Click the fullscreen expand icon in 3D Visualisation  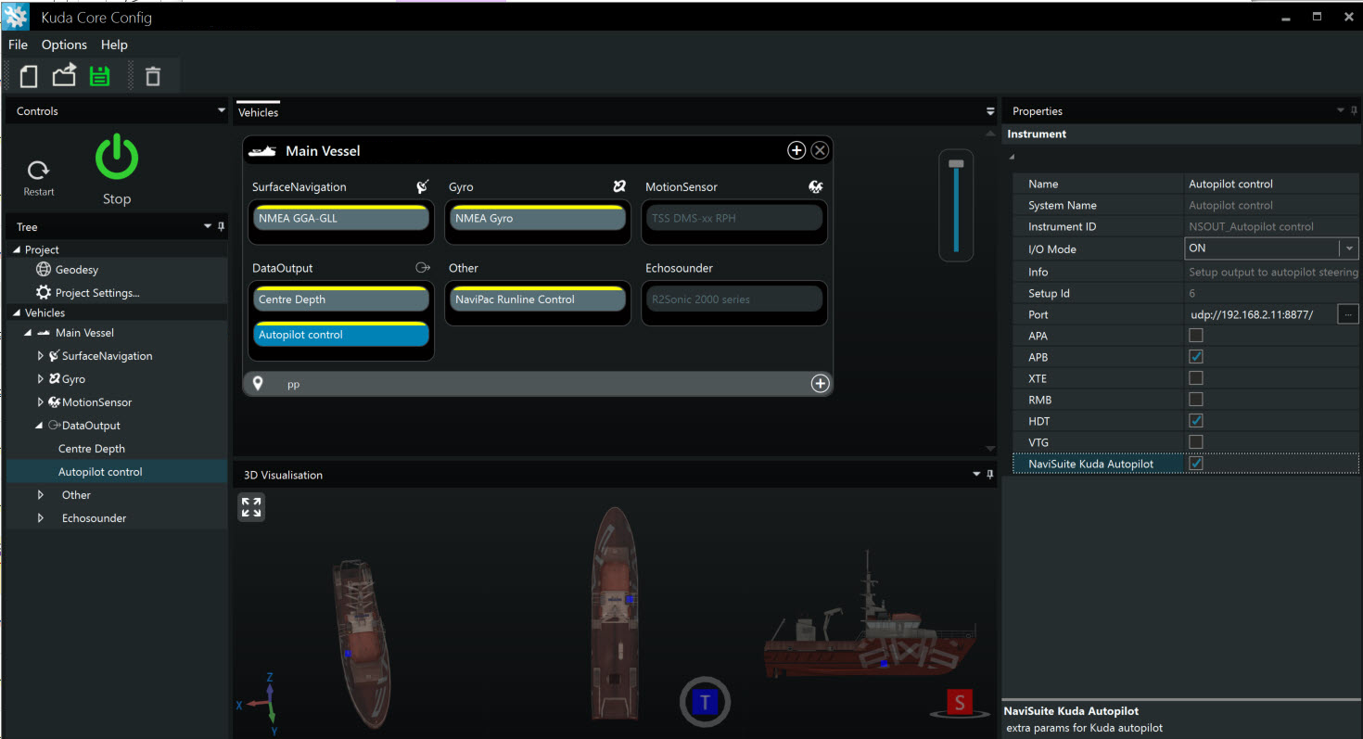tap(250, 507)
